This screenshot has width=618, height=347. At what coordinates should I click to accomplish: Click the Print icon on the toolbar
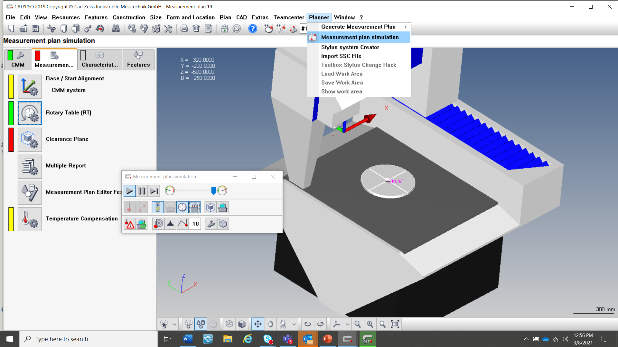tap(184, 29)
